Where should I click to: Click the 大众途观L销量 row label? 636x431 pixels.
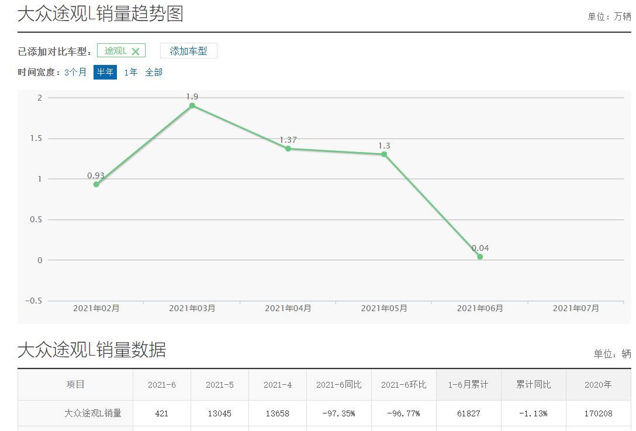click(93, 413)
